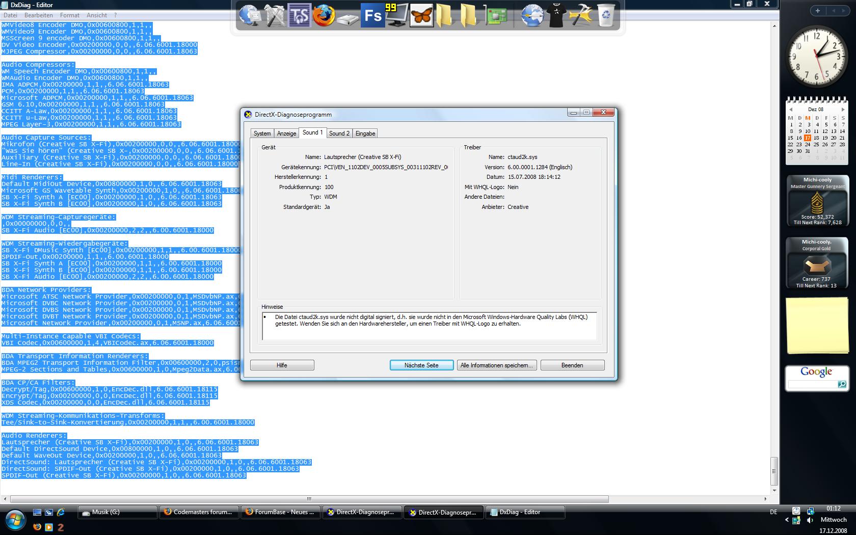Open the ? help menu in Editor
This screenshot has width=856, height=535.
point(115,15)
